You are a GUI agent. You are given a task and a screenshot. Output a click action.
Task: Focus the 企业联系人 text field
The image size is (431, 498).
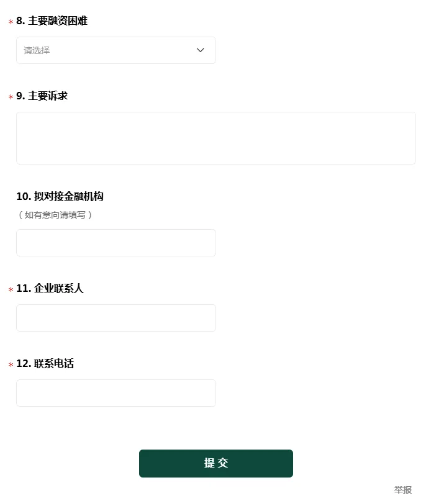point(116,318)
